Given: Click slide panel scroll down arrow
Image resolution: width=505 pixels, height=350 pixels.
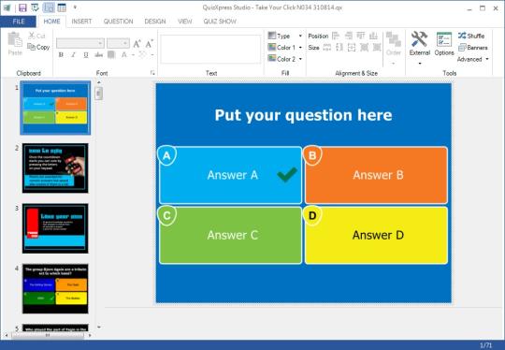Looking at the screenshot, I should (x=99, y=328).
